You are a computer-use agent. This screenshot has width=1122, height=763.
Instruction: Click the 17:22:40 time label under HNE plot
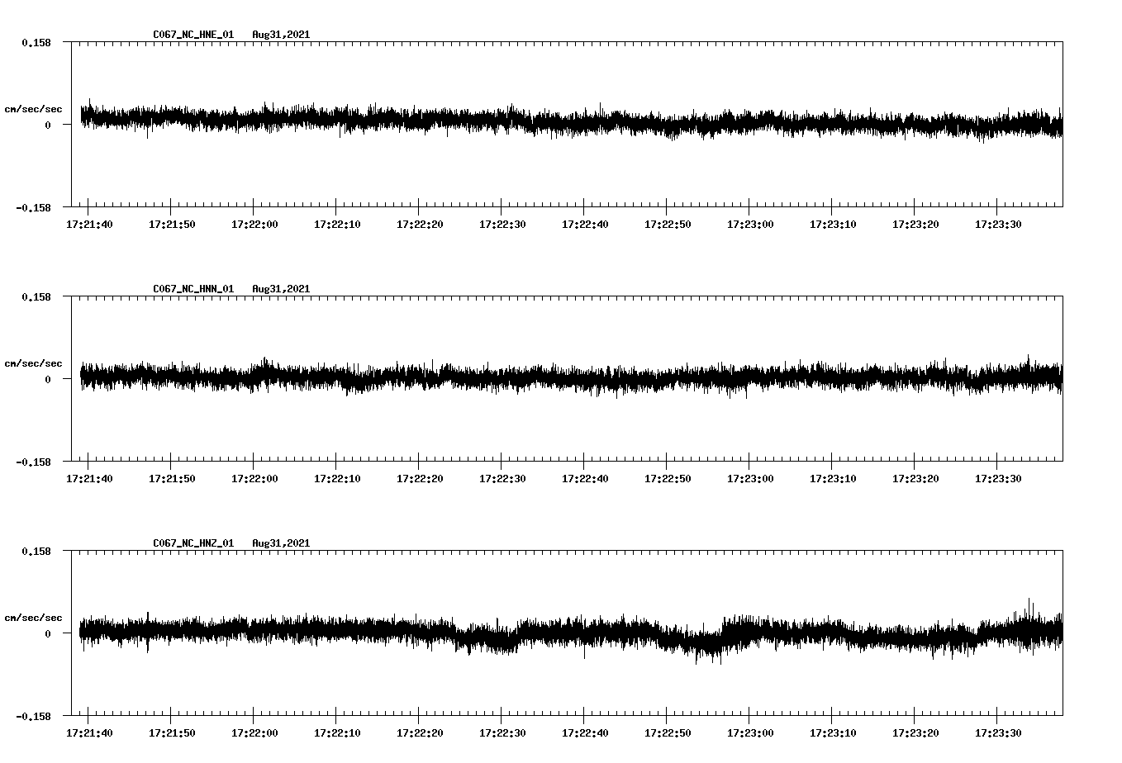pos(585,224)
